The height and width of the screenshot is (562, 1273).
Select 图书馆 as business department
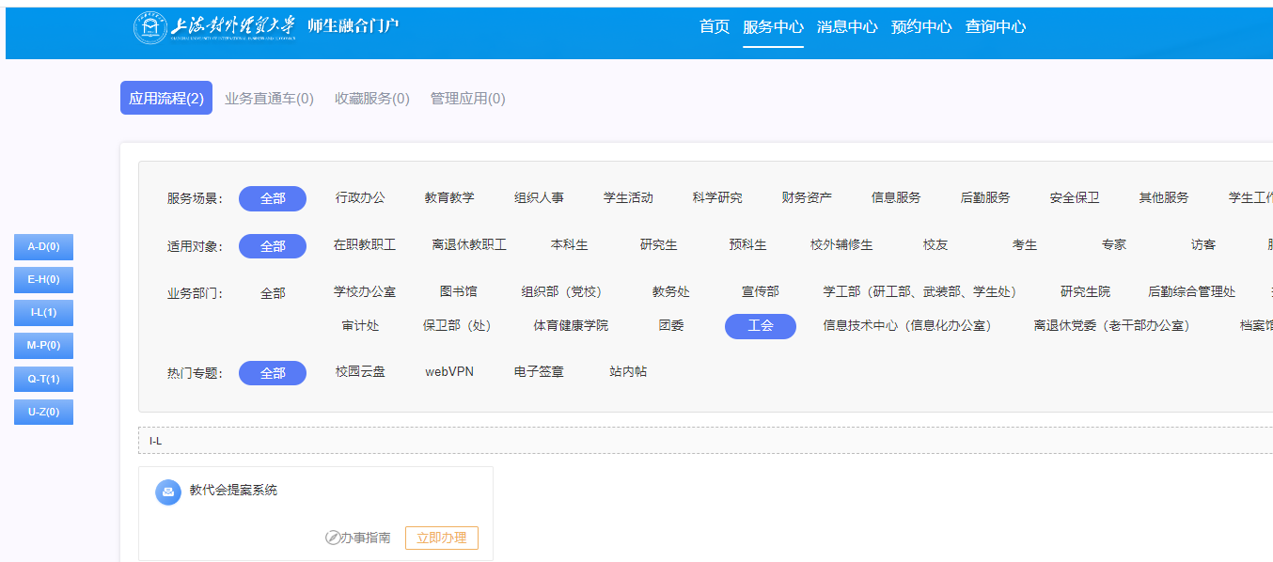point(458,292)
